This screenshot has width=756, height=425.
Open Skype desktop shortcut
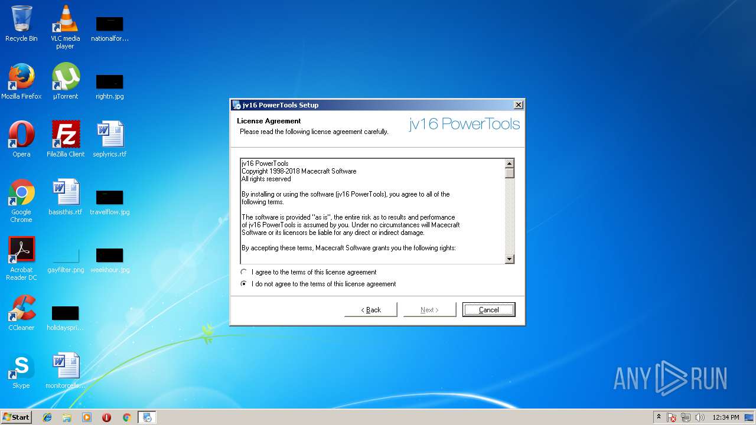[x=21, y=371]
